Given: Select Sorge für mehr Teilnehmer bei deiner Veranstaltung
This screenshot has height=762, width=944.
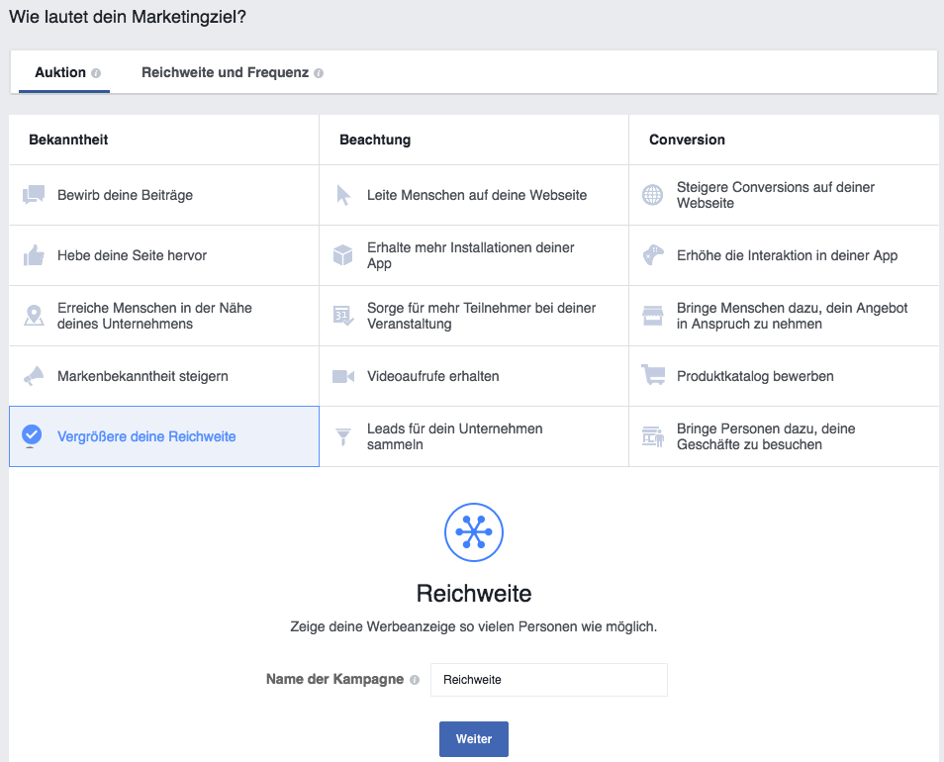Looking at the screenshot, I should pos(481,316).
